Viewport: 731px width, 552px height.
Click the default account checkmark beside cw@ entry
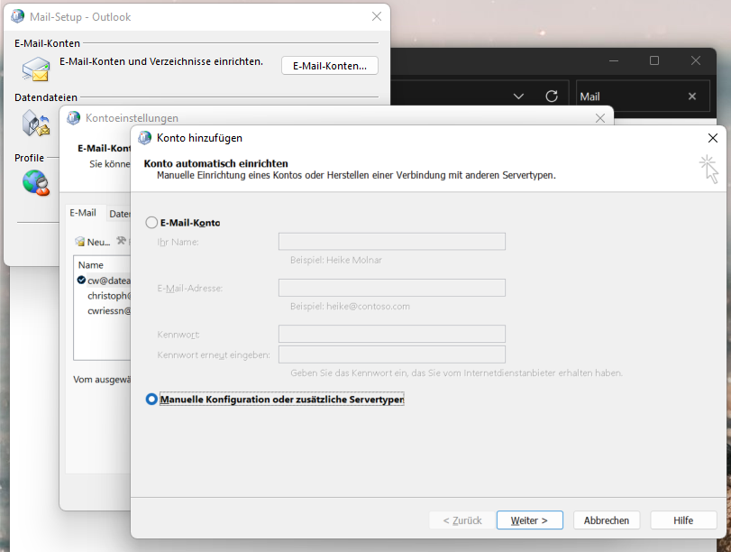click(81, 281)
